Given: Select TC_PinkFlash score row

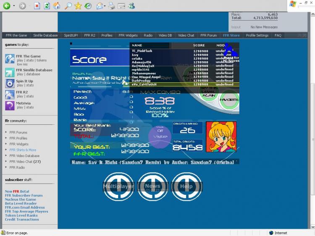Looking at the screenshot, I should [184, 51].
